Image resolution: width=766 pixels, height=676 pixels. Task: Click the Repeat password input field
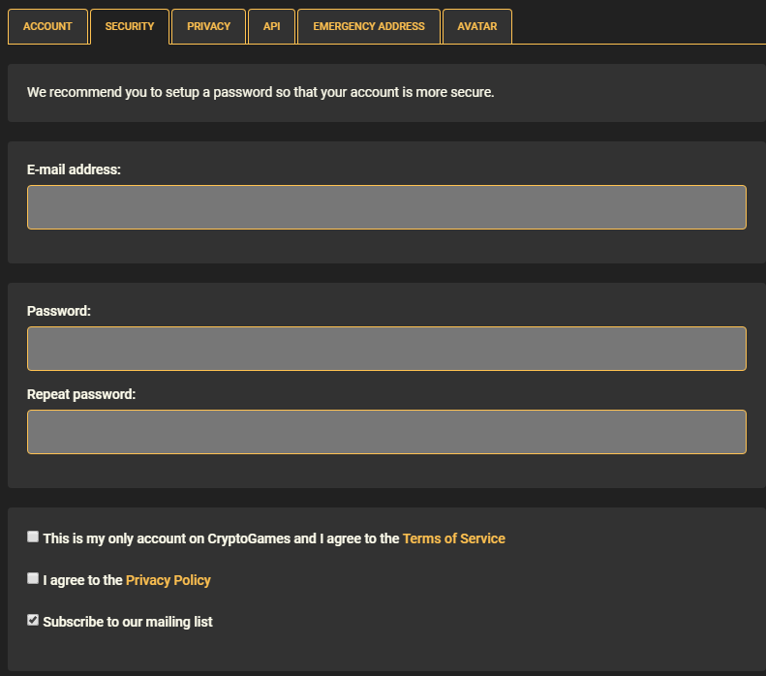(x=386, y=432)
